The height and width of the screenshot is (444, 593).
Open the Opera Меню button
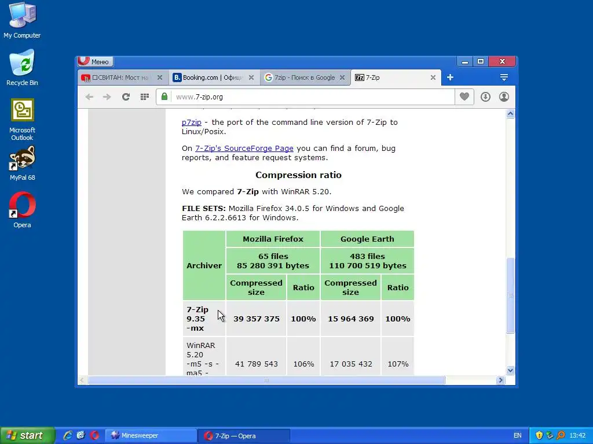[96, 61]
